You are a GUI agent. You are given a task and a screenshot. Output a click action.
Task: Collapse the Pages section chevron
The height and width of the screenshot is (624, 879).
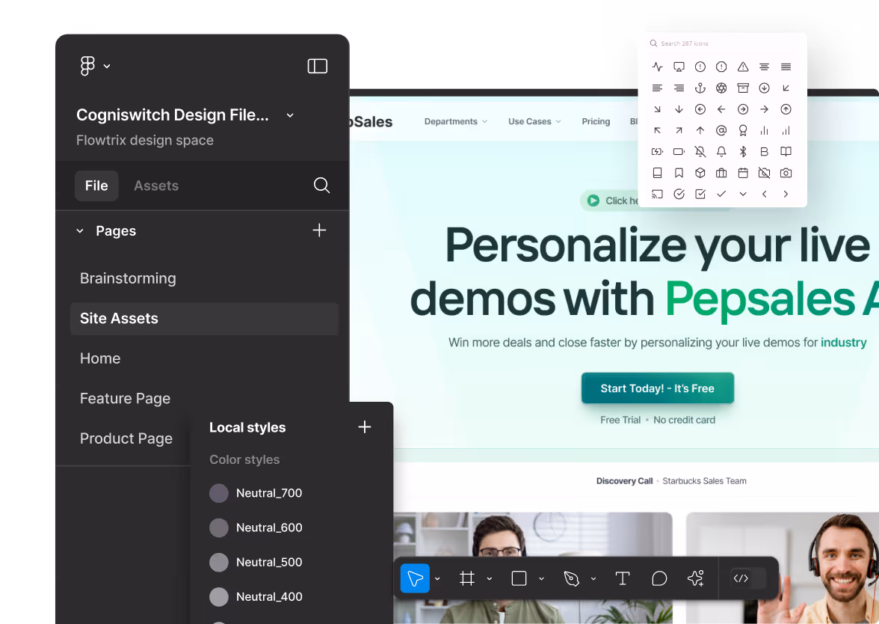pos(80,230)
